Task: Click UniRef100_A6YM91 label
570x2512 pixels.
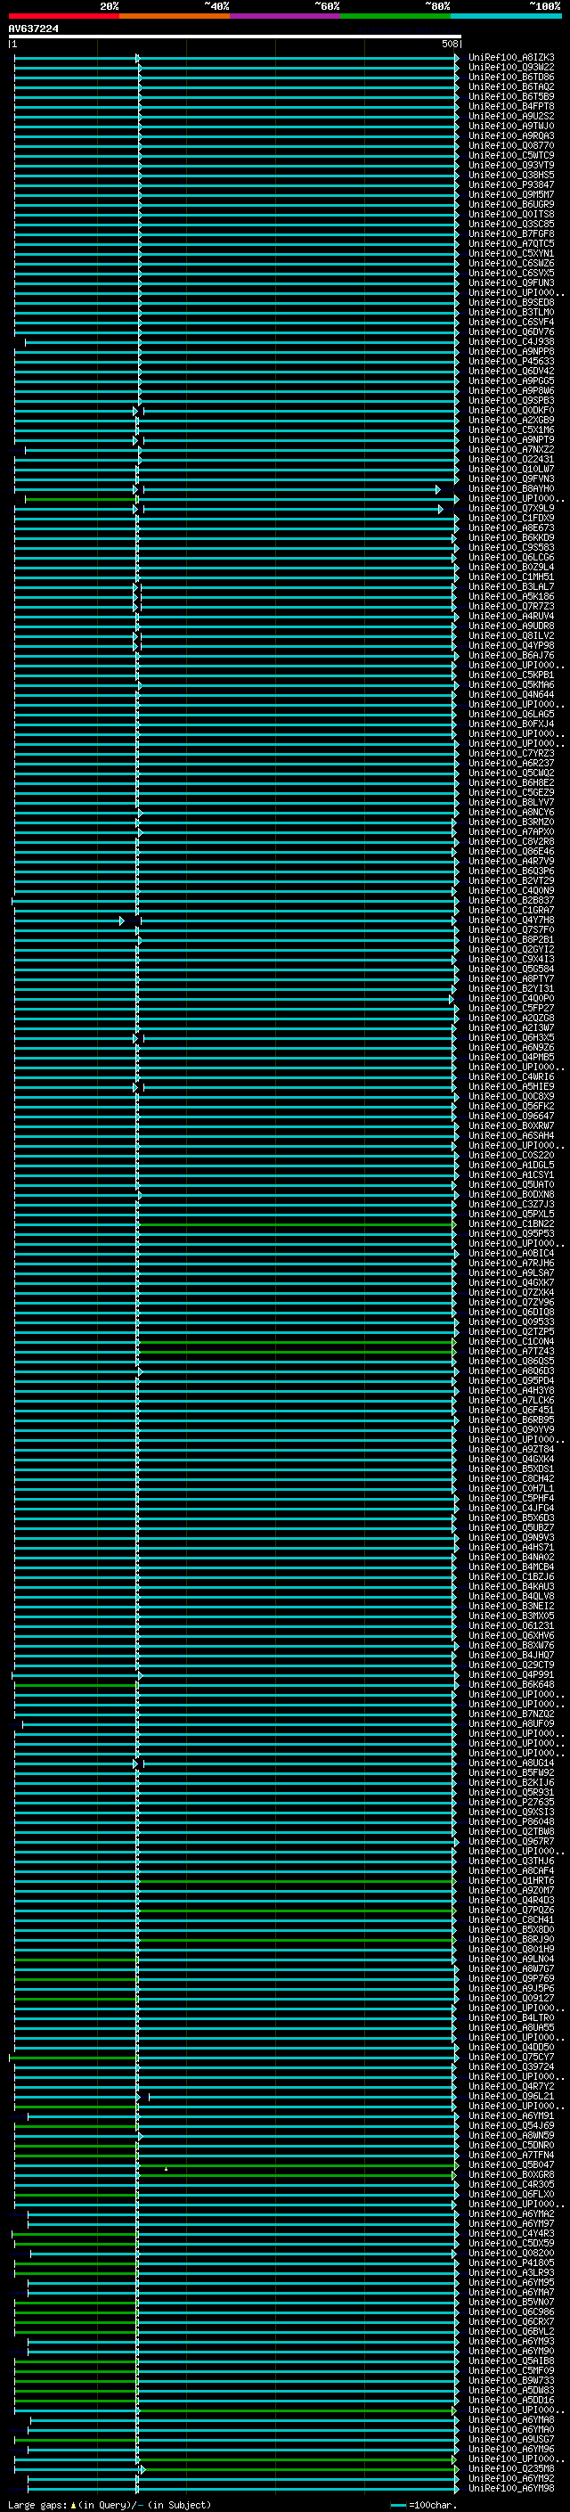Action: (511, 2115)
